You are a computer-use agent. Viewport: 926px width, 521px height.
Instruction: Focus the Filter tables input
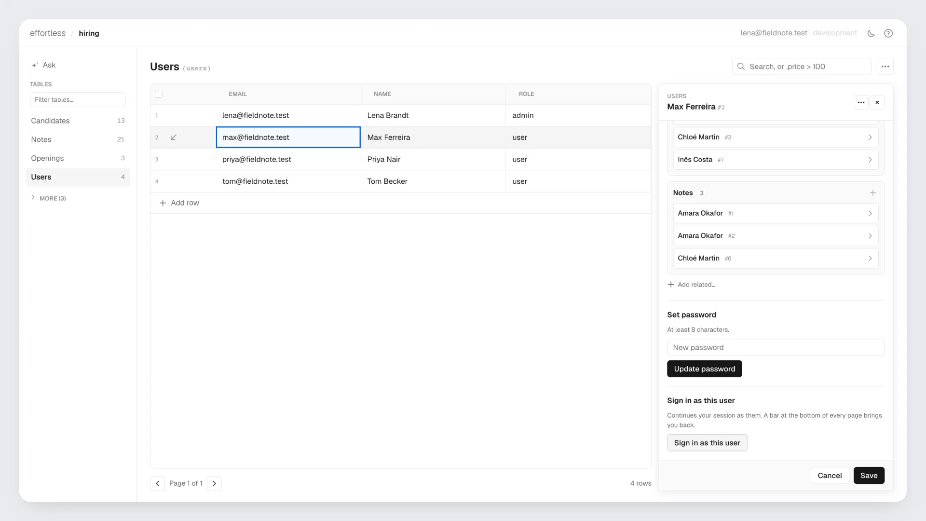coord(78,100)
